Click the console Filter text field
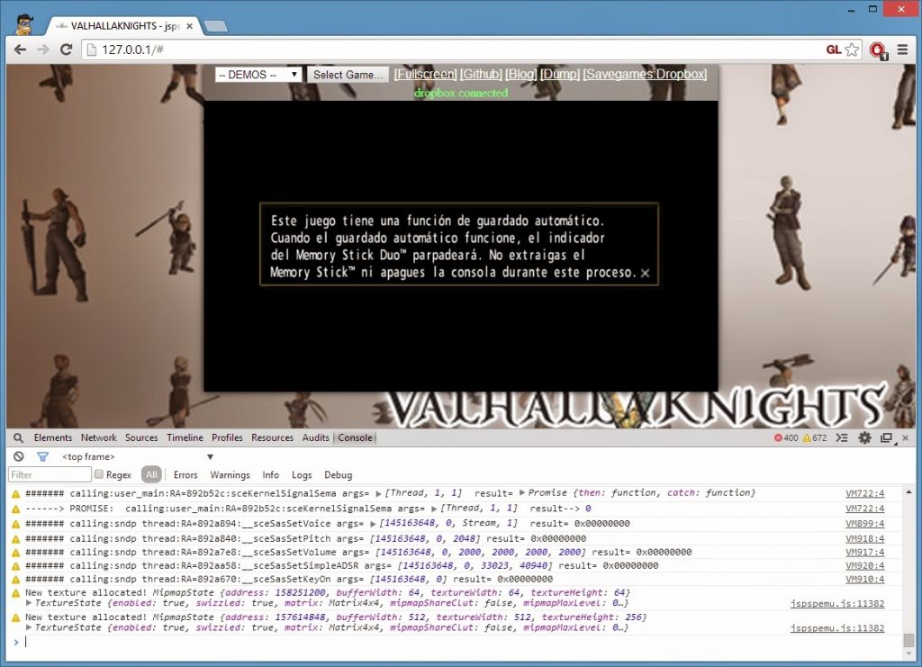This screenshot has width=922, height=667. pos(50,475)
